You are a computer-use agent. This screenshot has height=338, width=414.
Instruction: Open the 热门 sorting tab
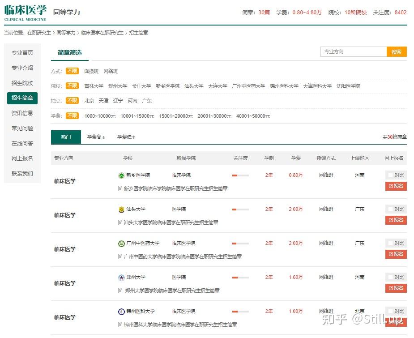pyautogui.click(x=66, y=137)
